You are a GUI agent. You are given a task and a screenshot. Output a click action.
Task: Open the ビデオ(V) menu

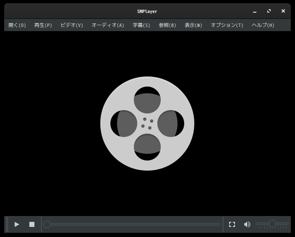[x=72, y=25]
